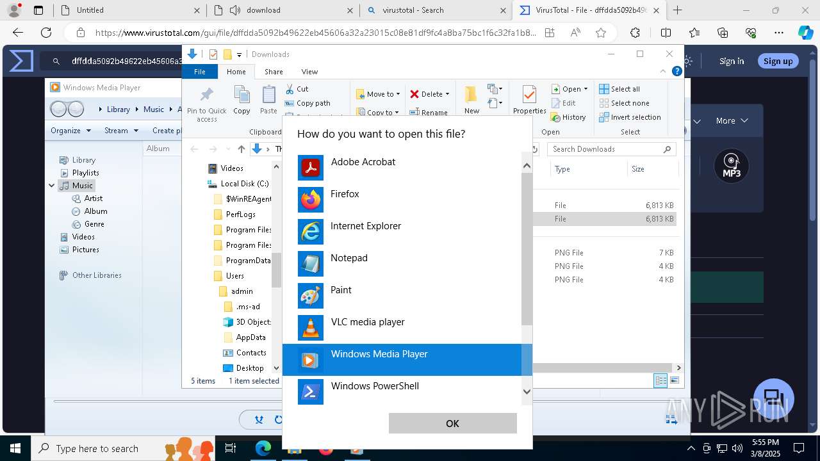Viewport: 820px width, 461px height.
Task: Click Copy path in the ribbon
Action: click(x=307, y=103)
